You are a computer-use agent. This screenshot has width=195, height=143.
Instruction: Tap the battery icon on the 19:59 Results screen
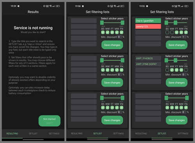click(x=58, y=6)
